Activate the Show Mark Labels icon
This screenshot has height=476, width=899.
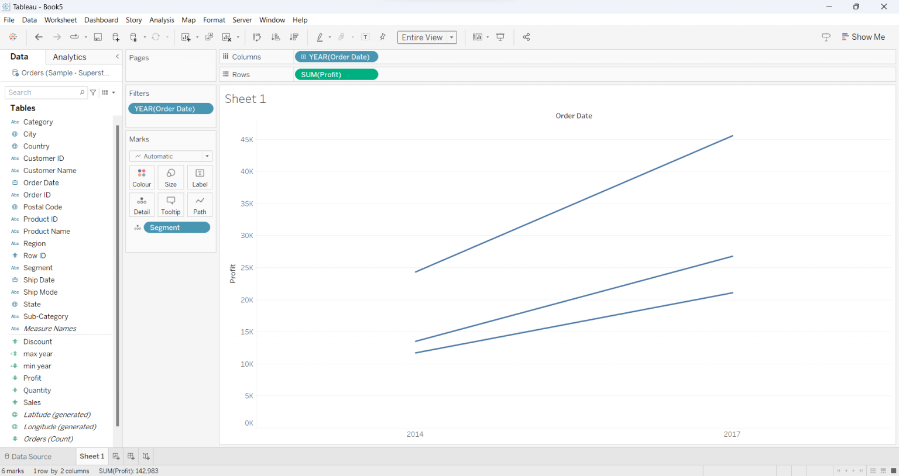coord(365,37)
